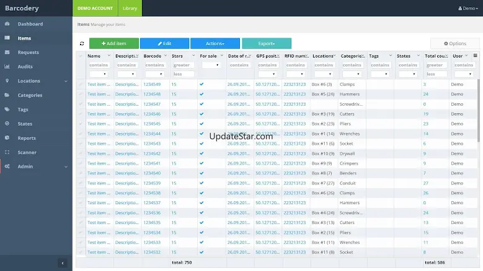Click the Barcode contains filter field
Image resolution: width=483 pixels, height=271 pixels.
point(155,65)
